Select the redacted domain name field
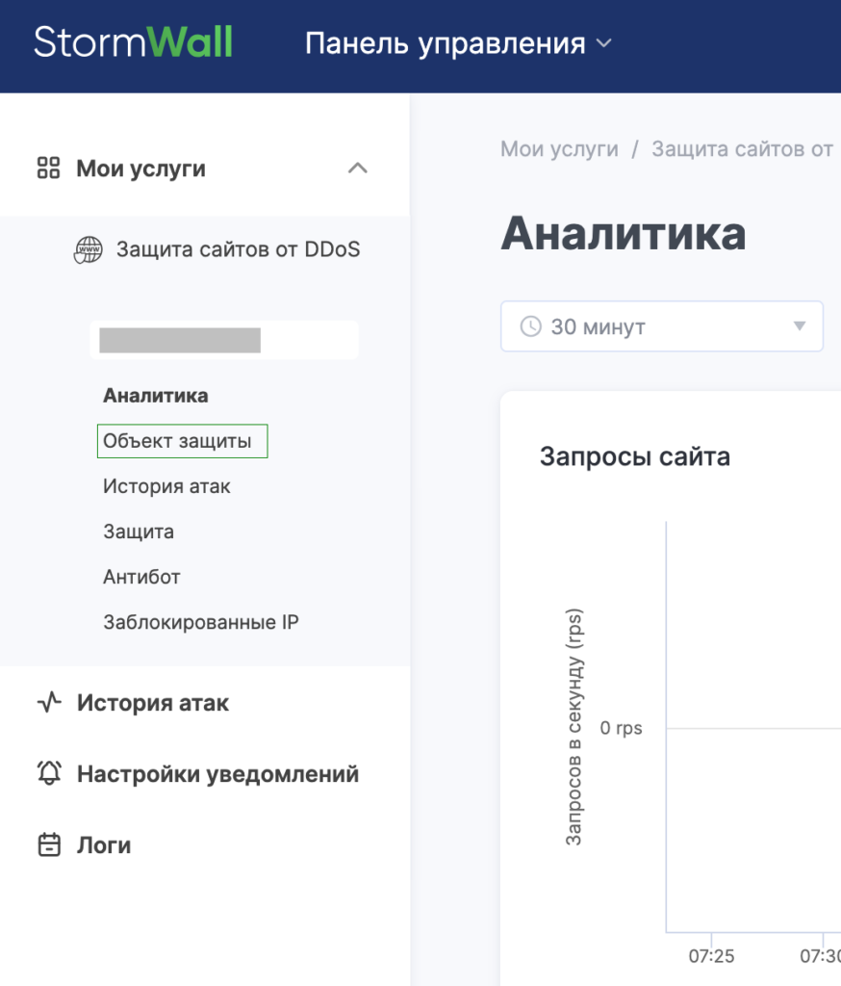Image resolution: width=841 pixels, height=986 pixels. (x=224, y=340)
